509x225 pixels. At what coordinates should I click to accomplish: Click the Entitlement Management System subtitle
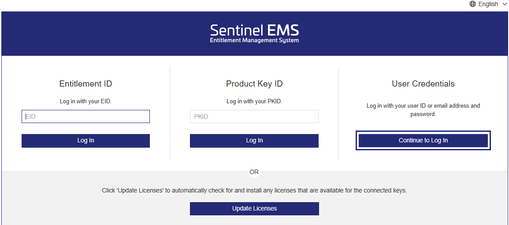tap(254, 40)
